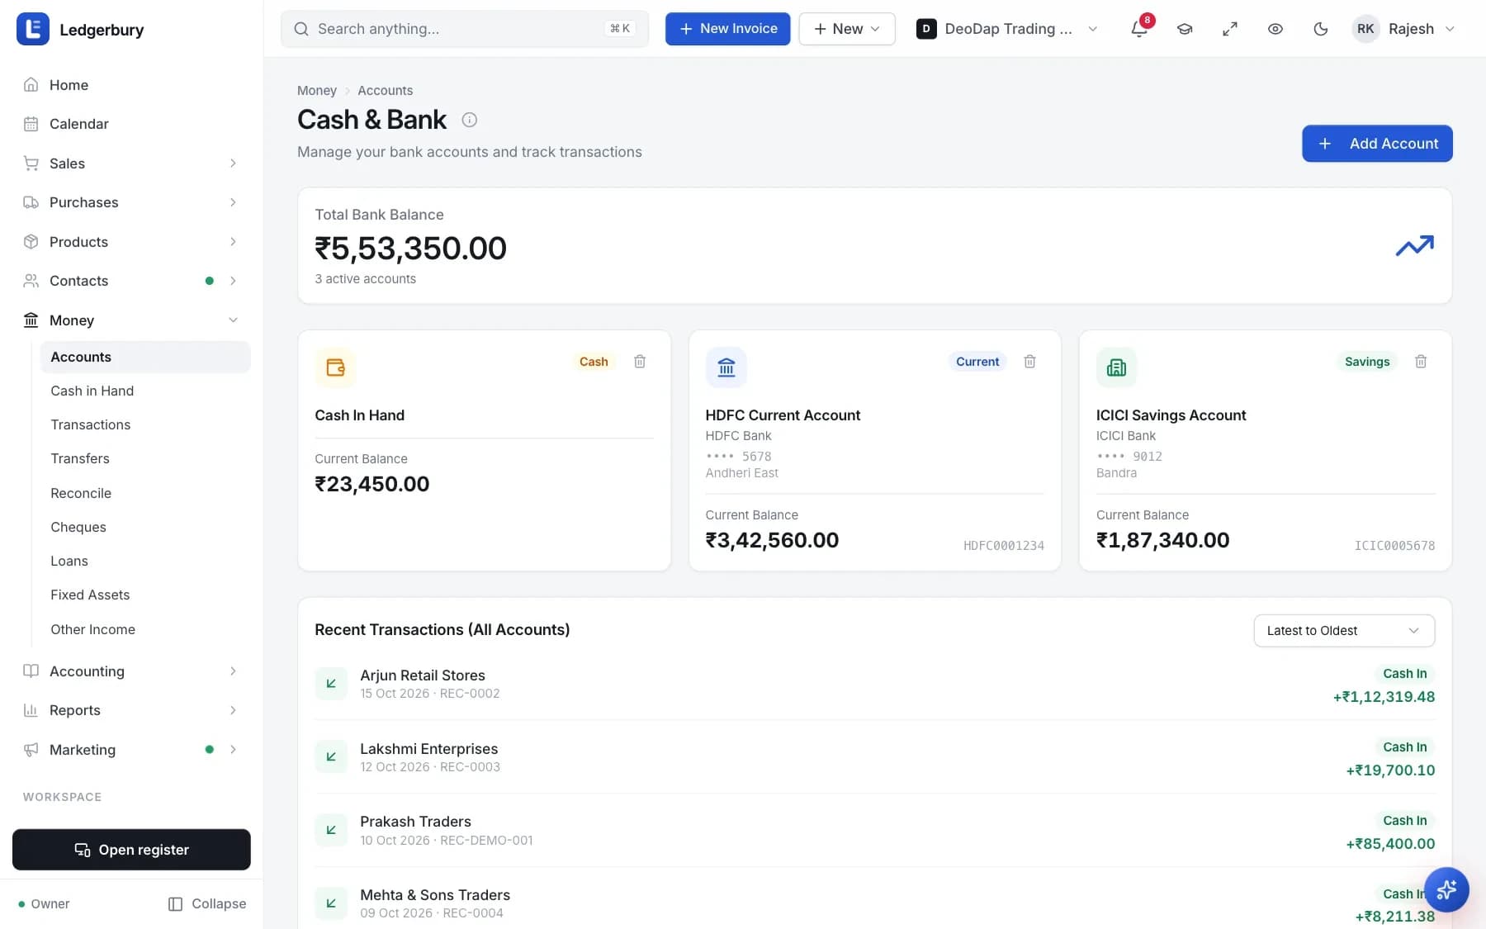Collapse the Money menu chevron

[233, 320]
